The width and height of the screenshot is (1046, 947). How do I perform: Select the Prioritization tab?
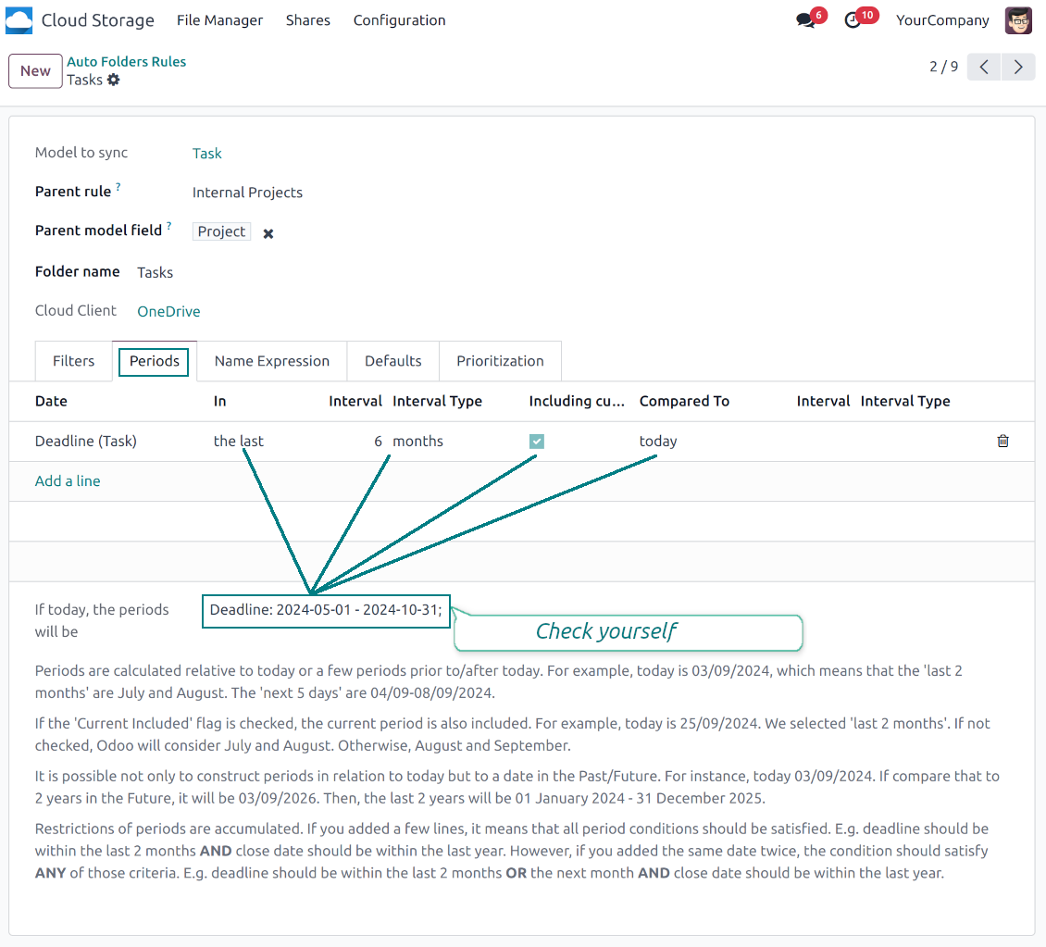point(500,361)
